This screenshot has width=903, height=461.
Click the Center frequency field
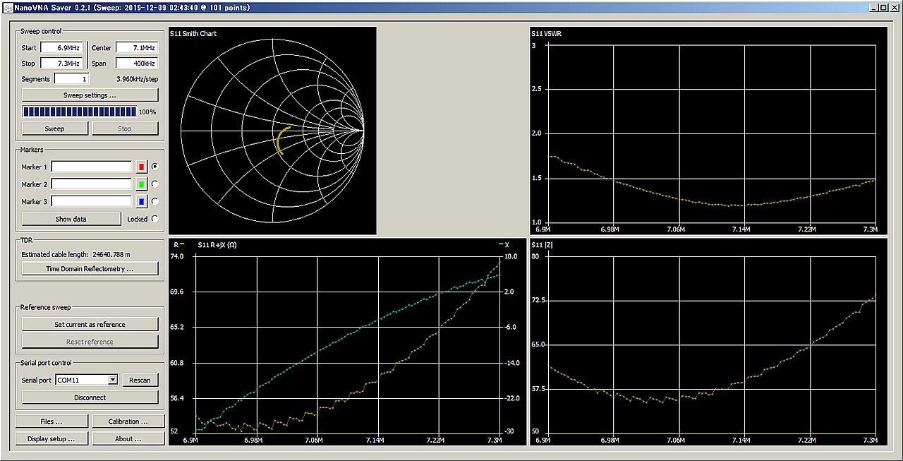coord(137,48)
